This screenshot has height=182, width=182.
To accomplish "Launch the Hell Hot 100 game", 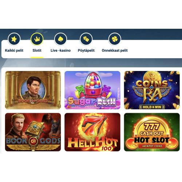I will [92, 132].
